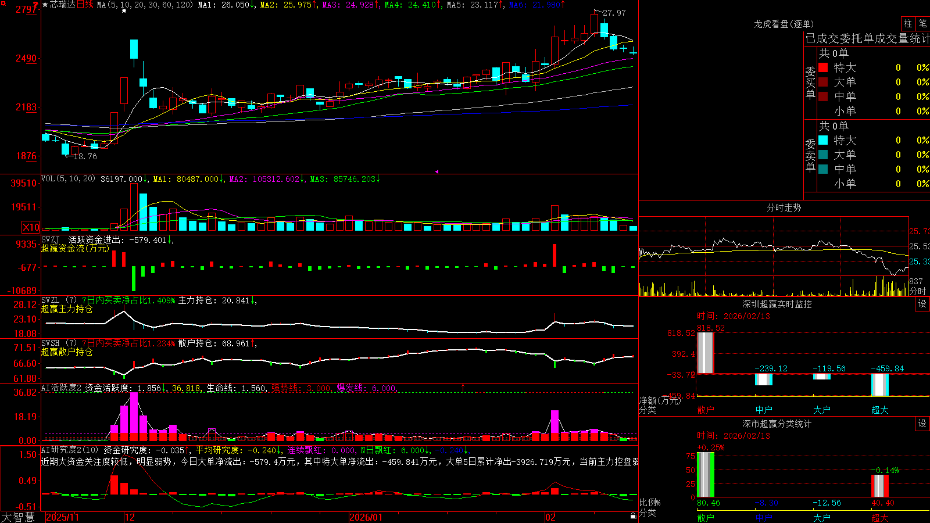This screenshot has height=523, width=930.
Task: Click the 强势线: 3.000 red label
Action: [301, 388]
